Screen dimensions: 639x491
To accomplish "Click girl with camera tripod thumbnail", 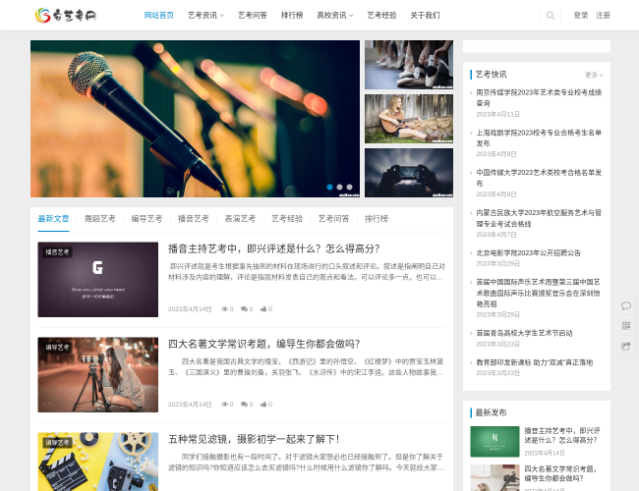I will [x=97, y=374].
